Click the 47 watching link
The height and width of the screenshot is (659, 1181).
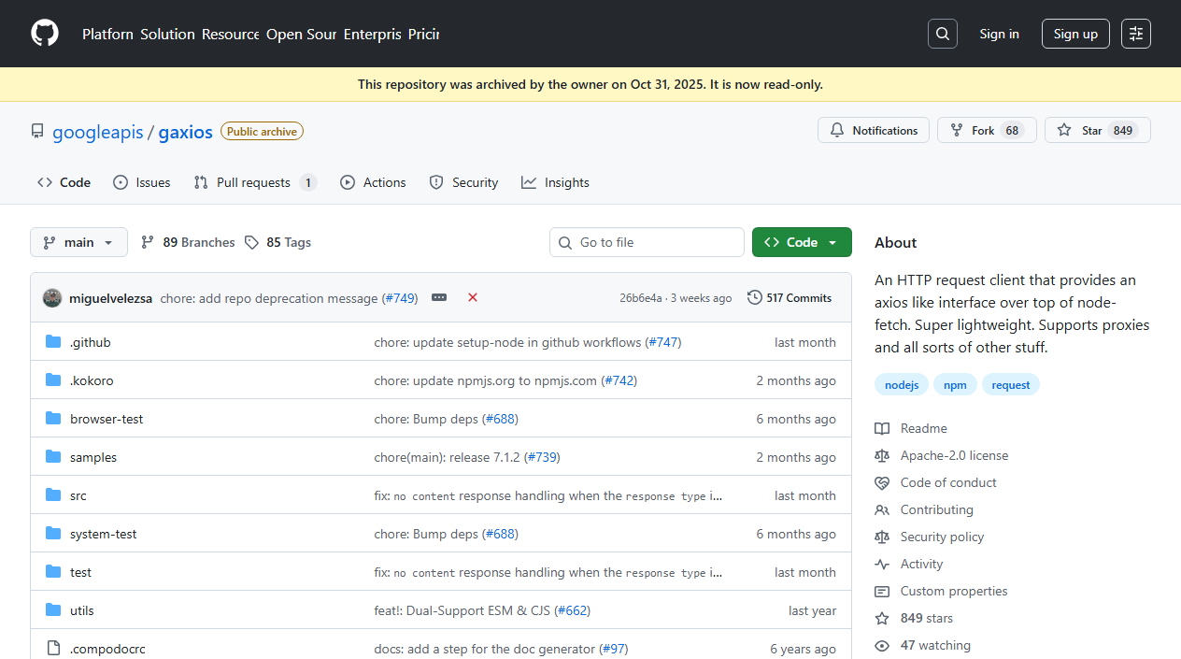(x=935, y=645)
